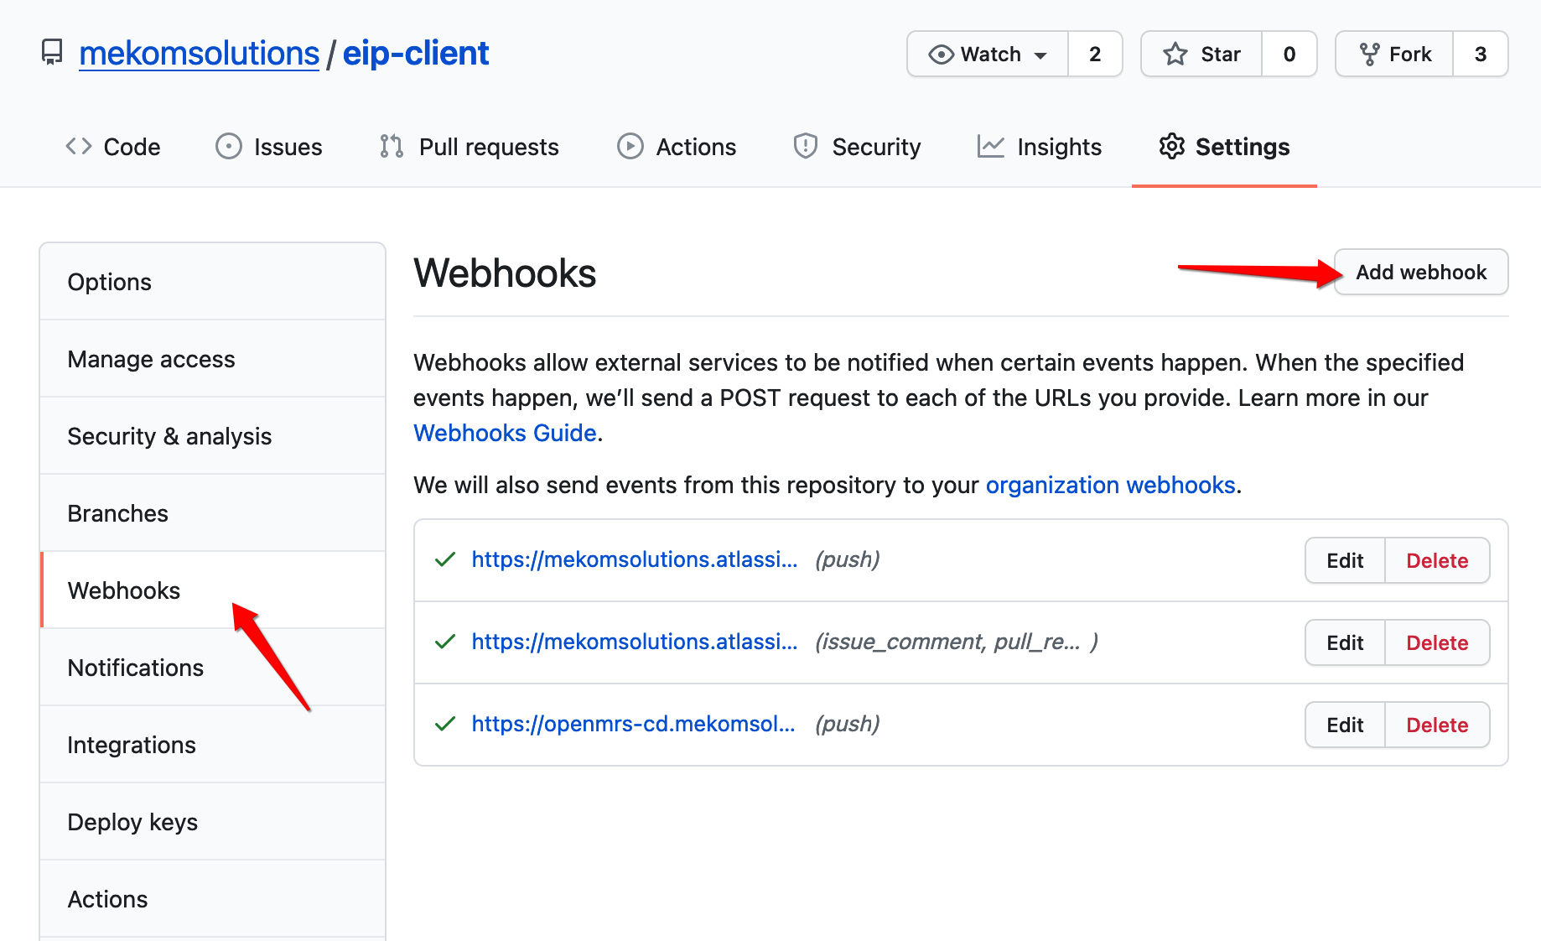Open Options in the settings sidebar
Screen dimensions: 1541x941
[x=213, y=282]
